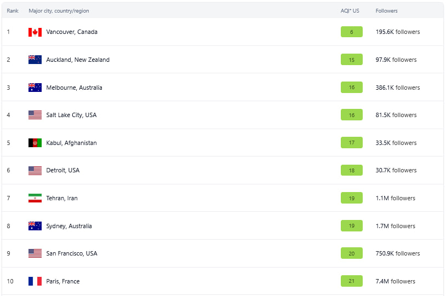Click the Major city, country/region header

[59, 11]
